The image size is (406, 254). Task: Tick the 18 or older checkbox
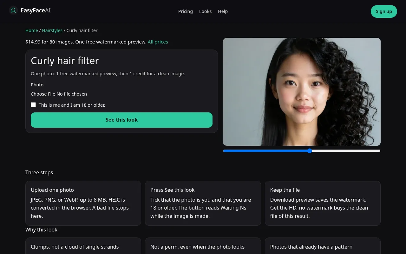[x=33, y=105]
